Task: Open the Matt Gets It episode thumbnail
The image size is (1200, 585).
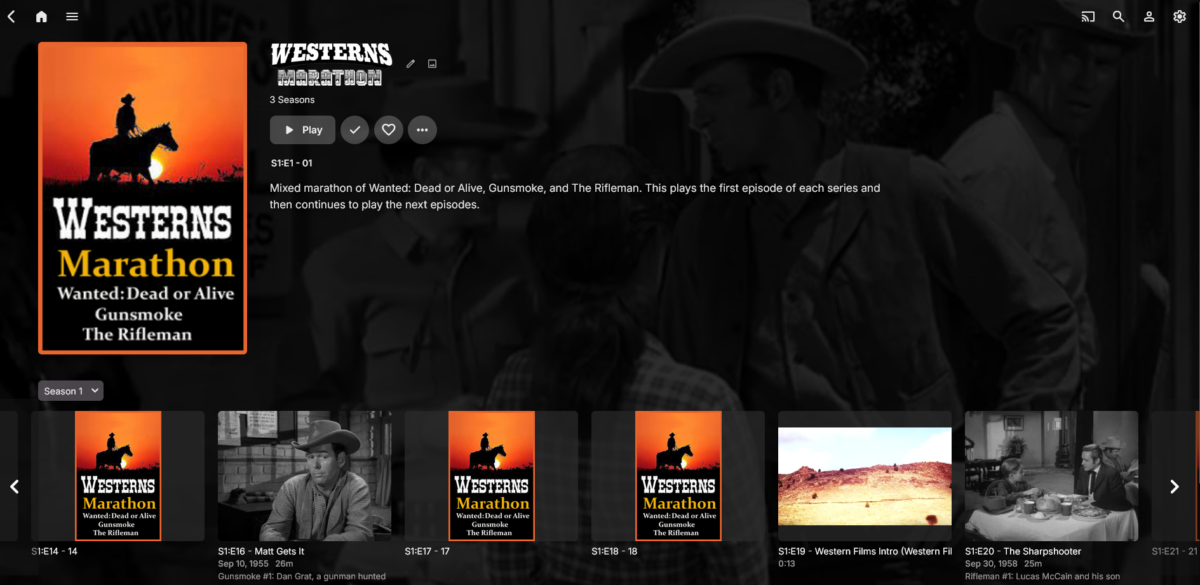Action: tap(304, 476)
